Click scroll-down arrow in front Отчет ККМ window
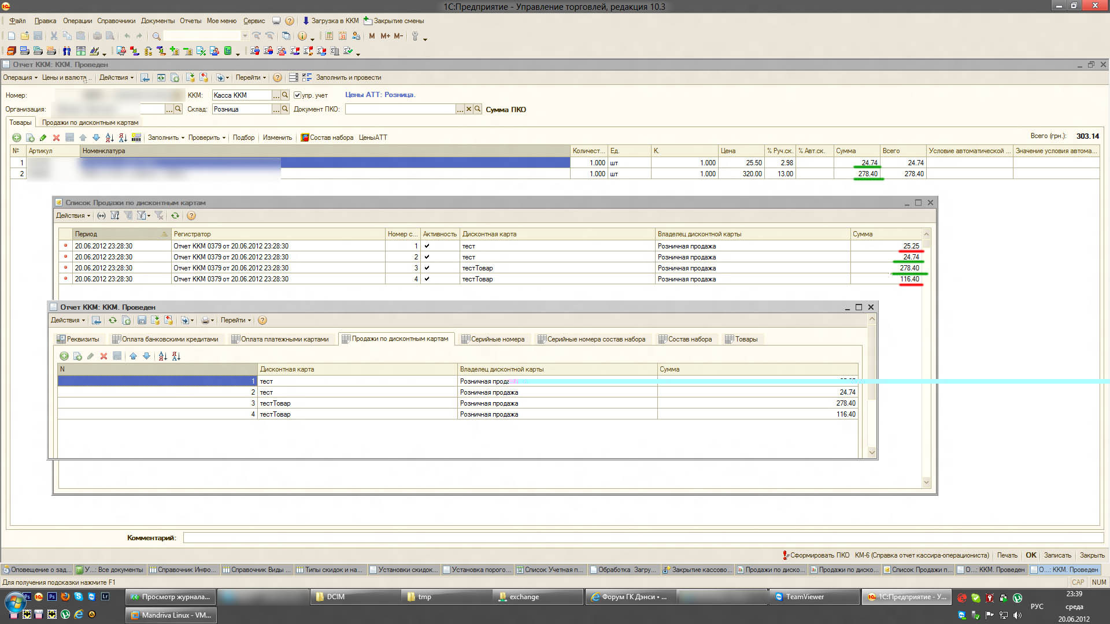The width and height of the screenshot is (1110, 624). click(872, 453)
